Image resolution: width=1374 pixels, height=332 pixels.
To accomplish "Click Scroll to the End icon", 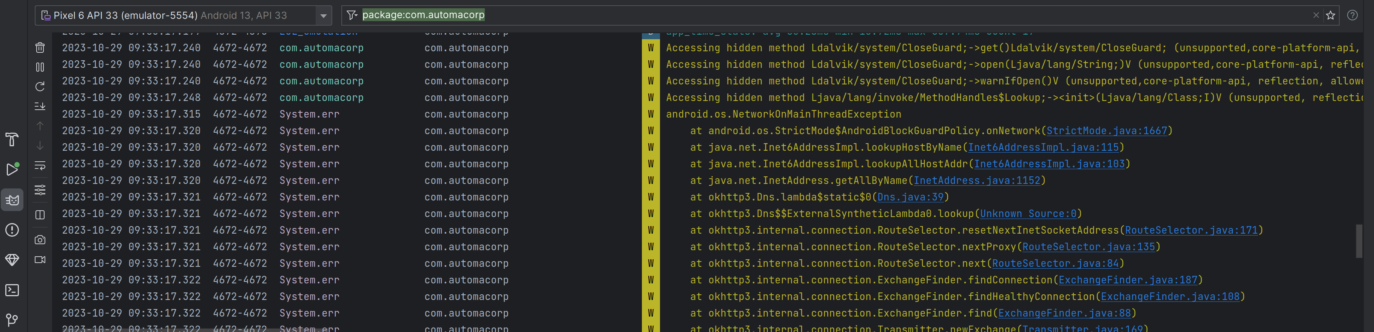I will (40, 106).
